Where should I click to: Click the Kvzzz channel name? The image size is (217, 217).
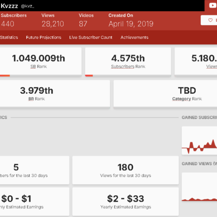click(9, 6)
